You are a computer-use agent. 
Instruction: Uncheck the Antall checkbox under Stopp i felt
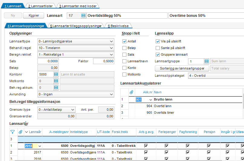point(124,41)
